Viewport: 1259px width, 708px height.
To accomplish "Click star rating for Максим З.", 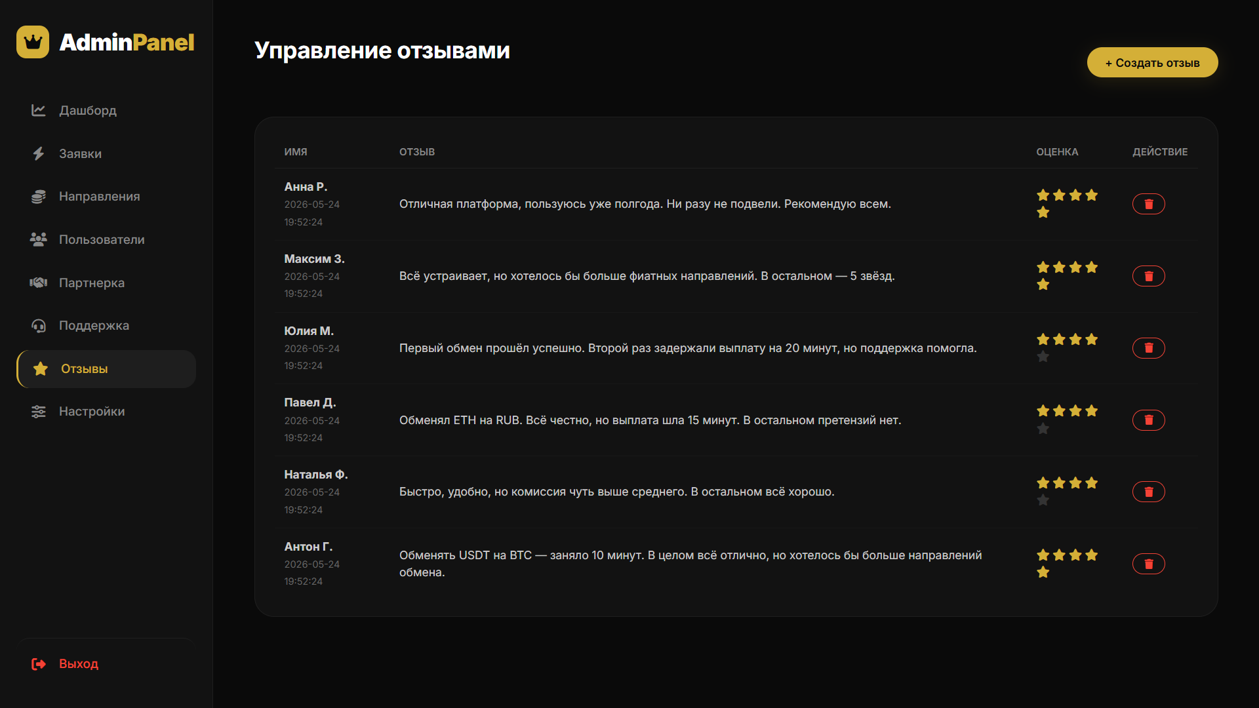I will 1067,276.
